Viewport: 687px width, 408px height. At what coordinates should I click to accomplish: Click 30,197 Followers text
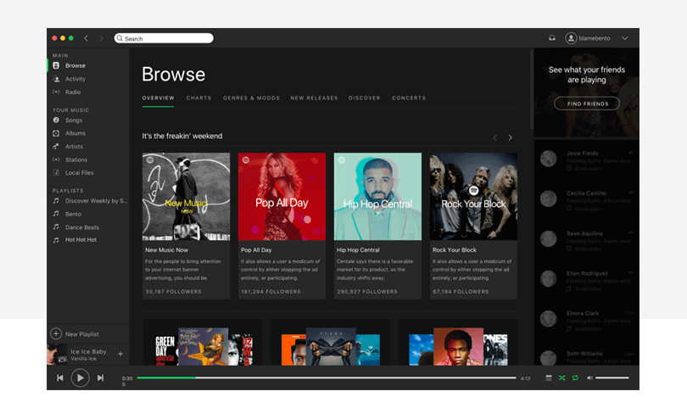174,292
